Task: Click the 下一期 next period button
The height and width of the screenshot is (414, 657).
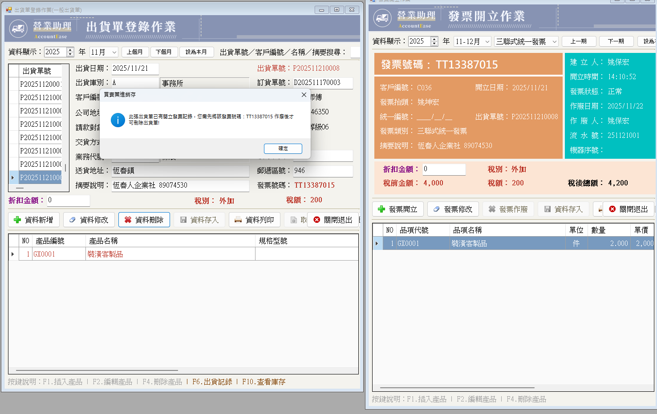Action: [616, 41]
